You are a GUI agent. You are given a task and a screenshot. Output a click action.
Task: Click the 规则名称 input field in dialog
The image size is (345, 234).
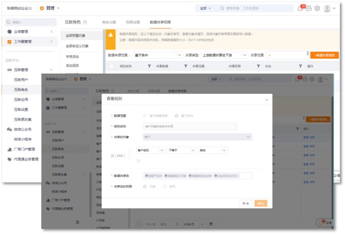pyautogui.click(x=189, y=126)
